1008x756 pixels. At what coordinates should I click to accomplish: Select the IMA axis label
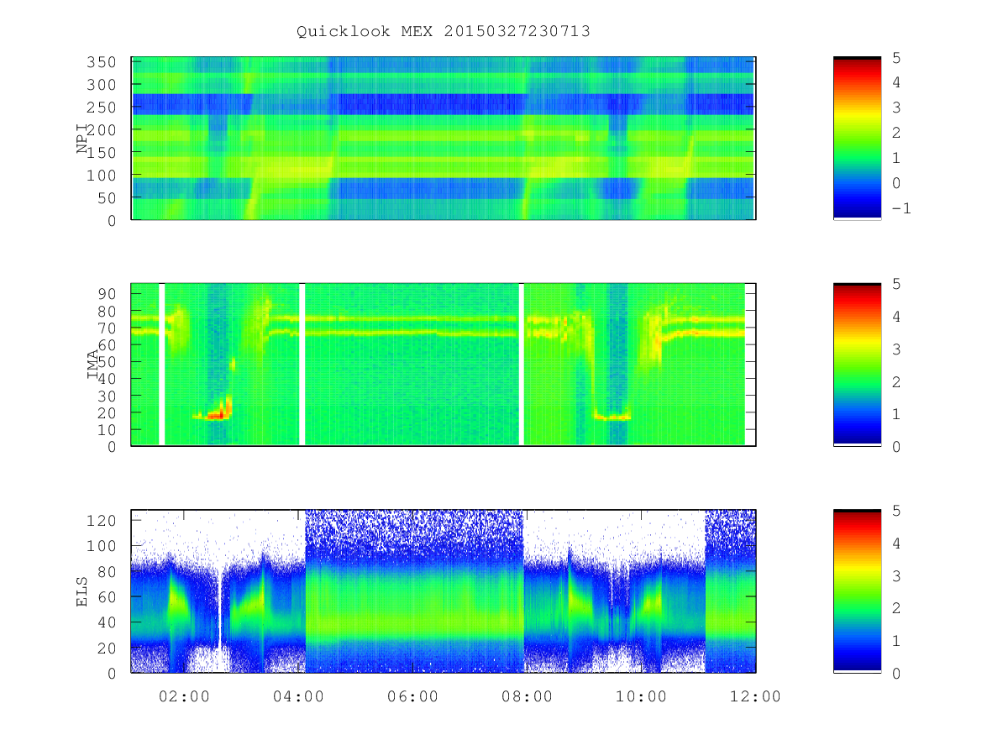(x=92, y=365)
